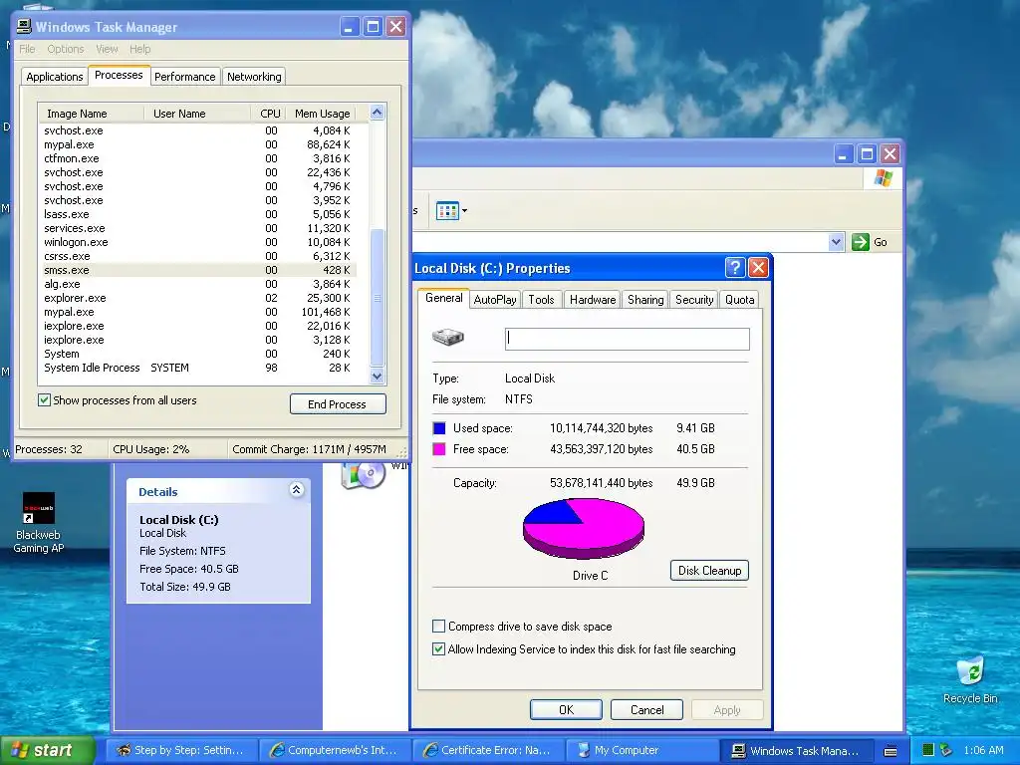Switch to the Performance tab

pyautogui.click(x=184, y=77)
